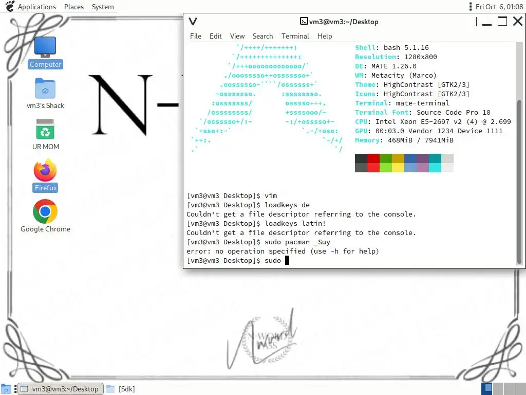Click the 'error: no operation specified' line

[283, 251]
